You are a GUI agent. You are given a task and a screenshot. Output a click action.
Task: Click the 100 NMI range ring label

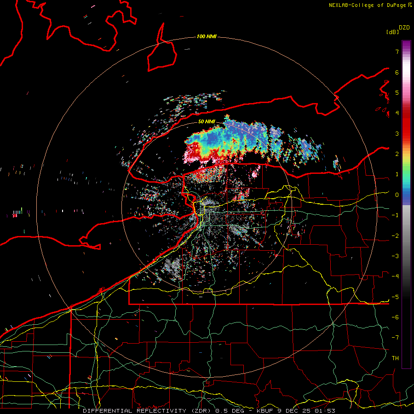207,36
